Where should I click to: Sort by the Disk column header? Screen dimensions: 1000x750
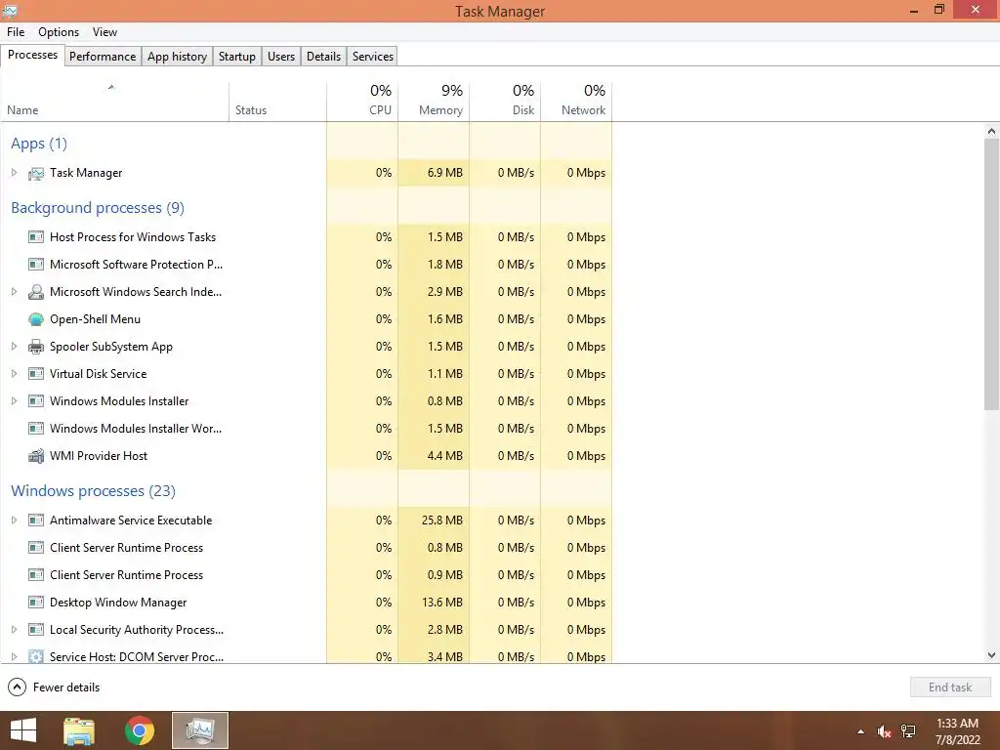[505, 102]
